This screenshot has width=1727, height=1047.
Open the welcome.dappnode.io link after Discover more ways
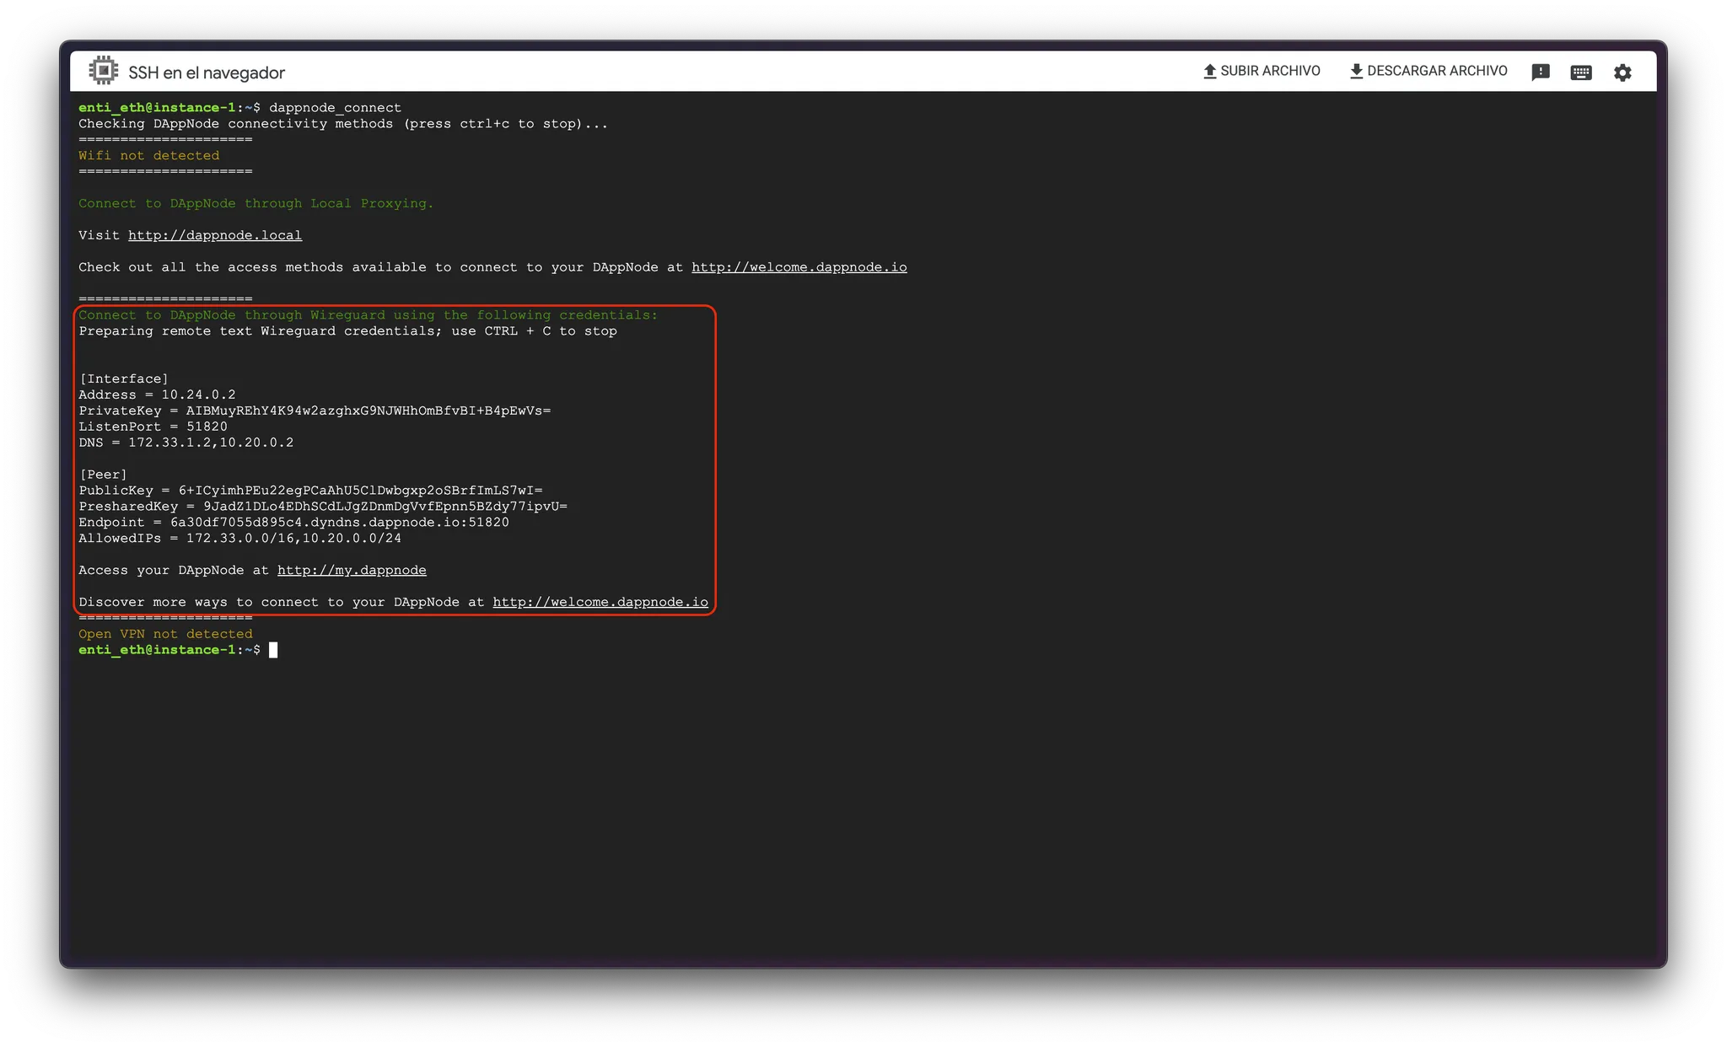pos(600,603)
